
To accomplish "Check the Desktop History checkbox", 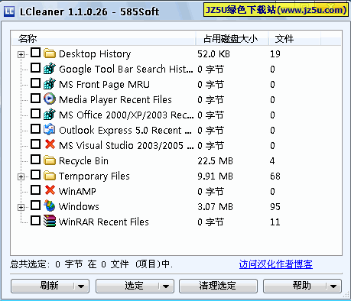I will 35,53.
